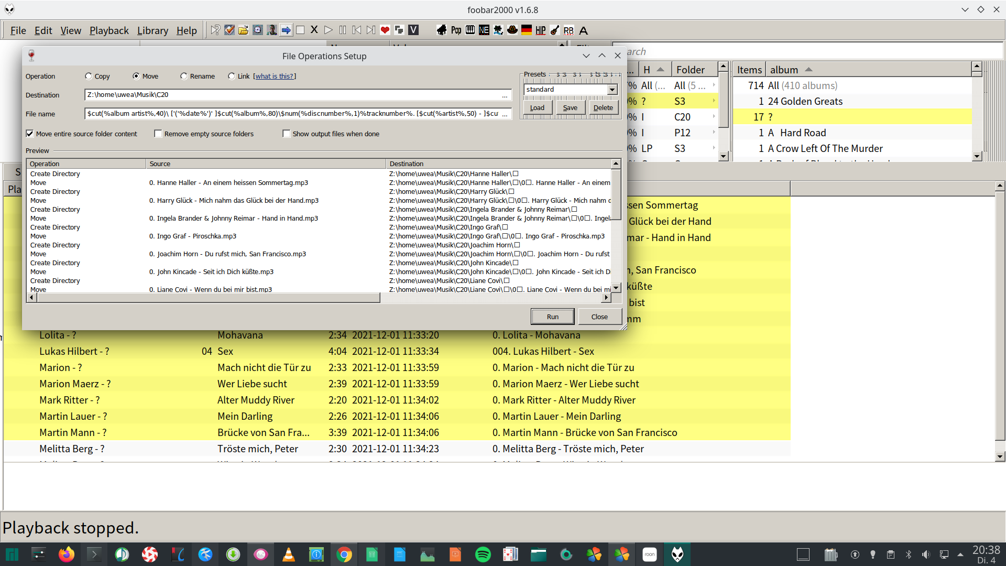Click the File name pattern field

pos(298,114)
